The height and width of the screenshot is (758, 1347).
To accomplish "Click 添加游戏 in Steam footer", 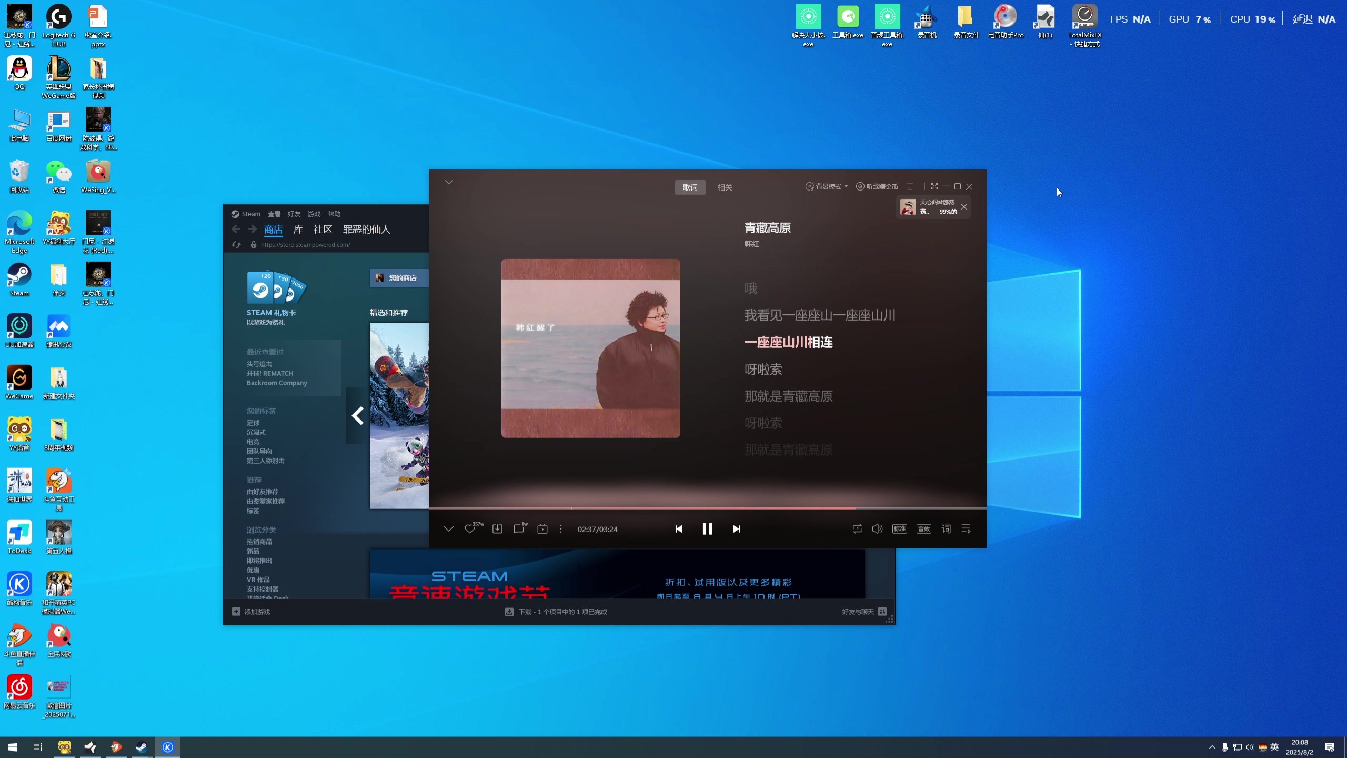I will coord(251,612).
